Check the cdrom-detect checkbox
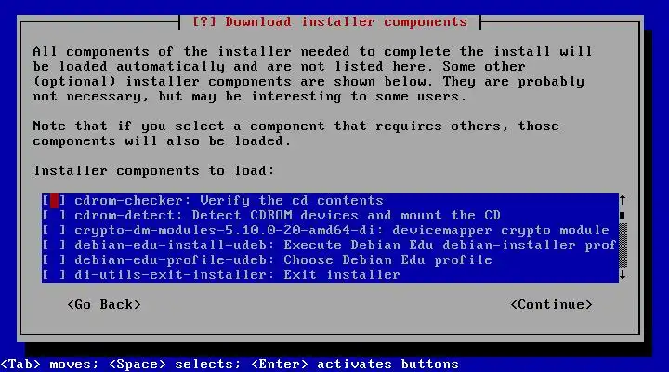Screen dimensions: 669x372 54,215
